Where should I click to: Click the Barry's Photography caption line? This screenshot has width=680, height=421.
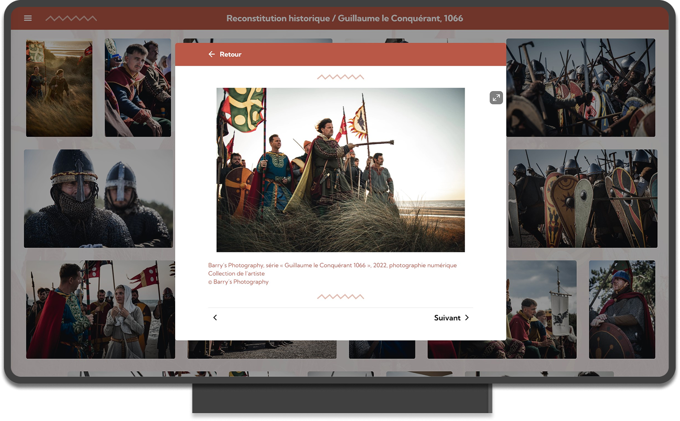coord(332,265)
